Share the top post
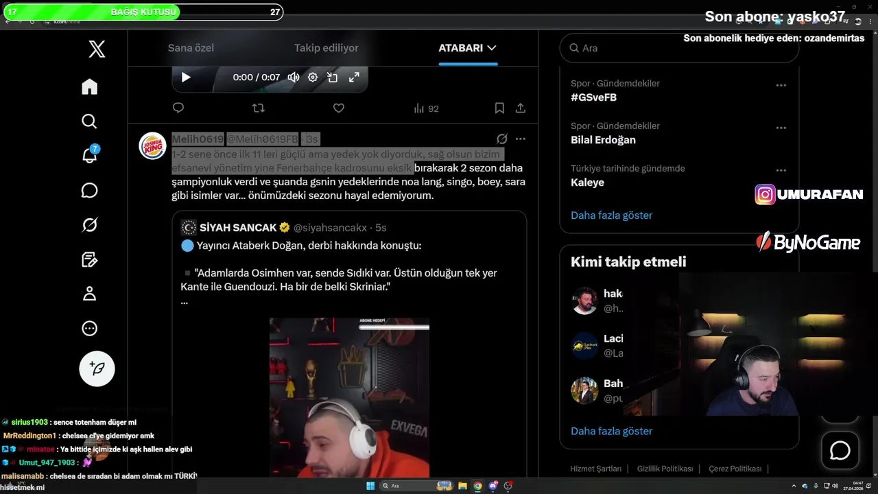Viewport: 878px width, 494px height. [x=521, y=108]
